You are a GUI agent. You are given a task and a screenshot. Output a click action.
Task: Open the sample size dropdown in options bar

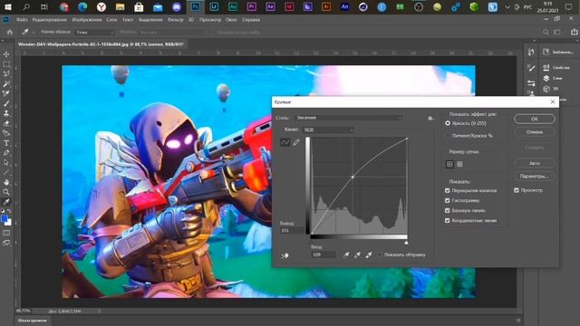(94, 33)
